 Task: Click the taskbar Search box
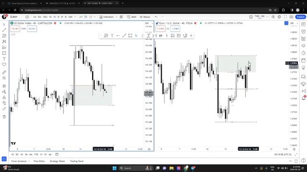[x=136, y=168]
